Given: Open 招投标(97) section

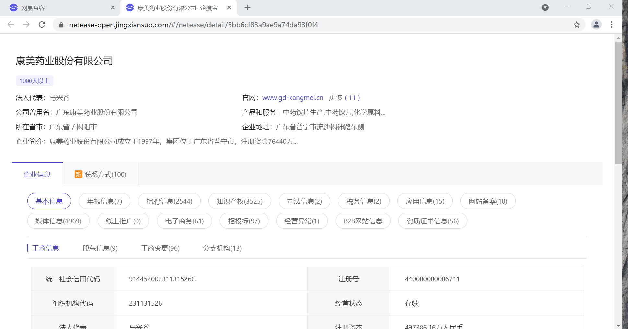Looking at the screenshot, I should [244, 221].
